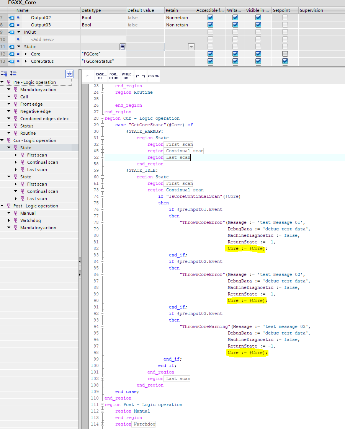Insert a REGION block template

click(x=154, y=76)
